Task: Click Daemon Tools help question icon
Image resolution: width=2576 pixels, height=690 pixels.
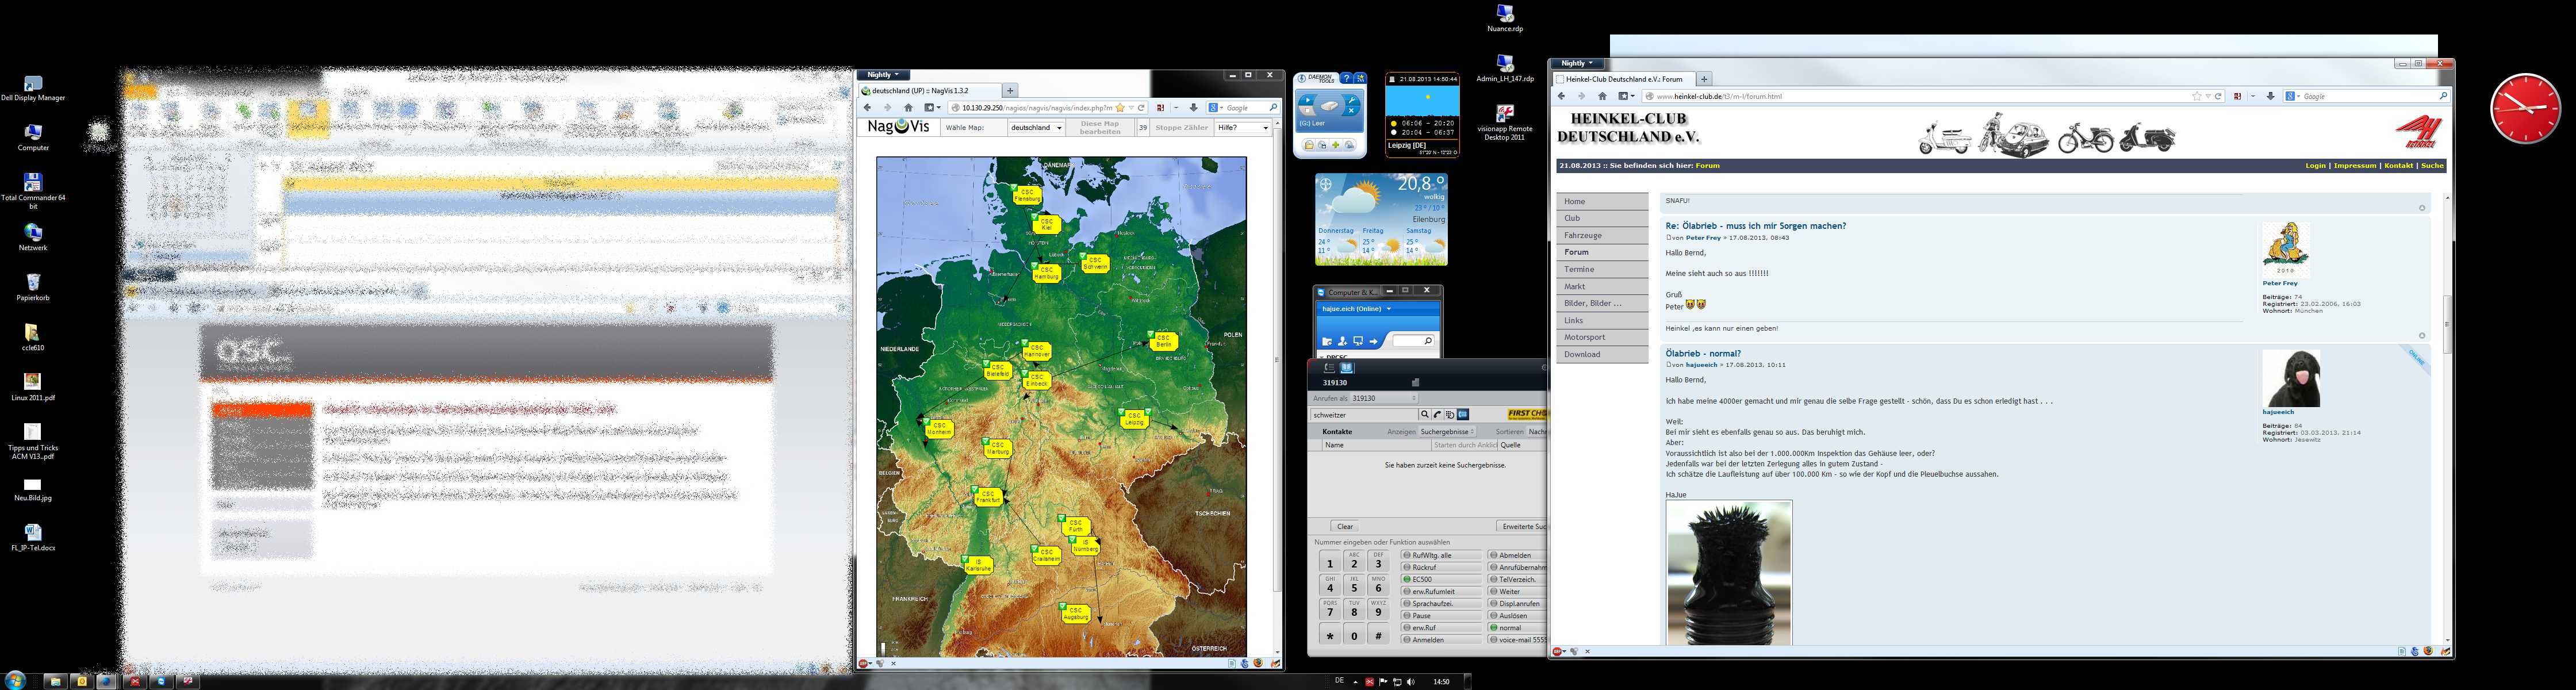Action: tap(1346, 78)
